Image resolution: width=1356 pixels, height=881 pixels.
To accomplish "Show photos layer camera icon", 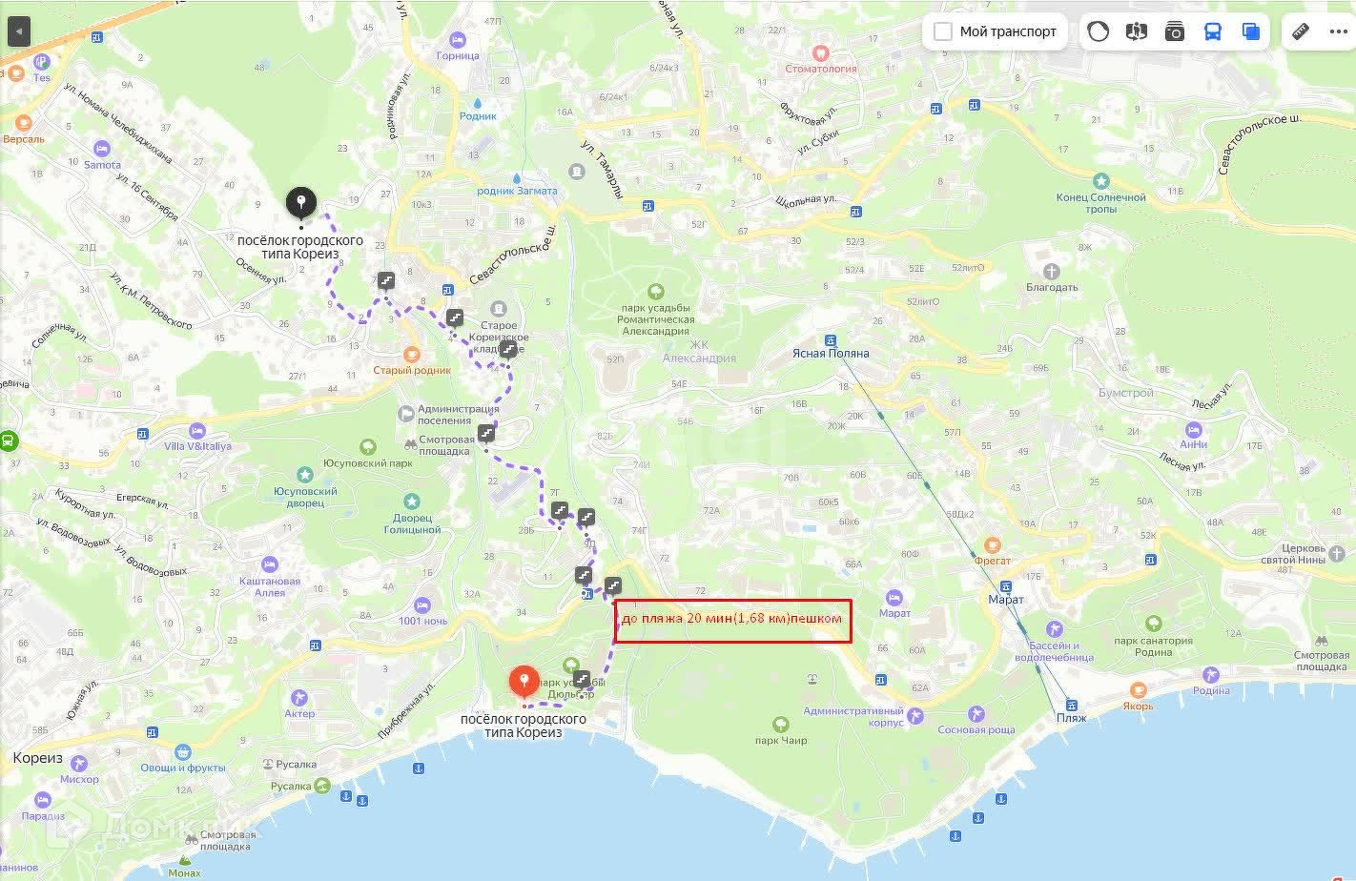I will tap(1175, 31).
